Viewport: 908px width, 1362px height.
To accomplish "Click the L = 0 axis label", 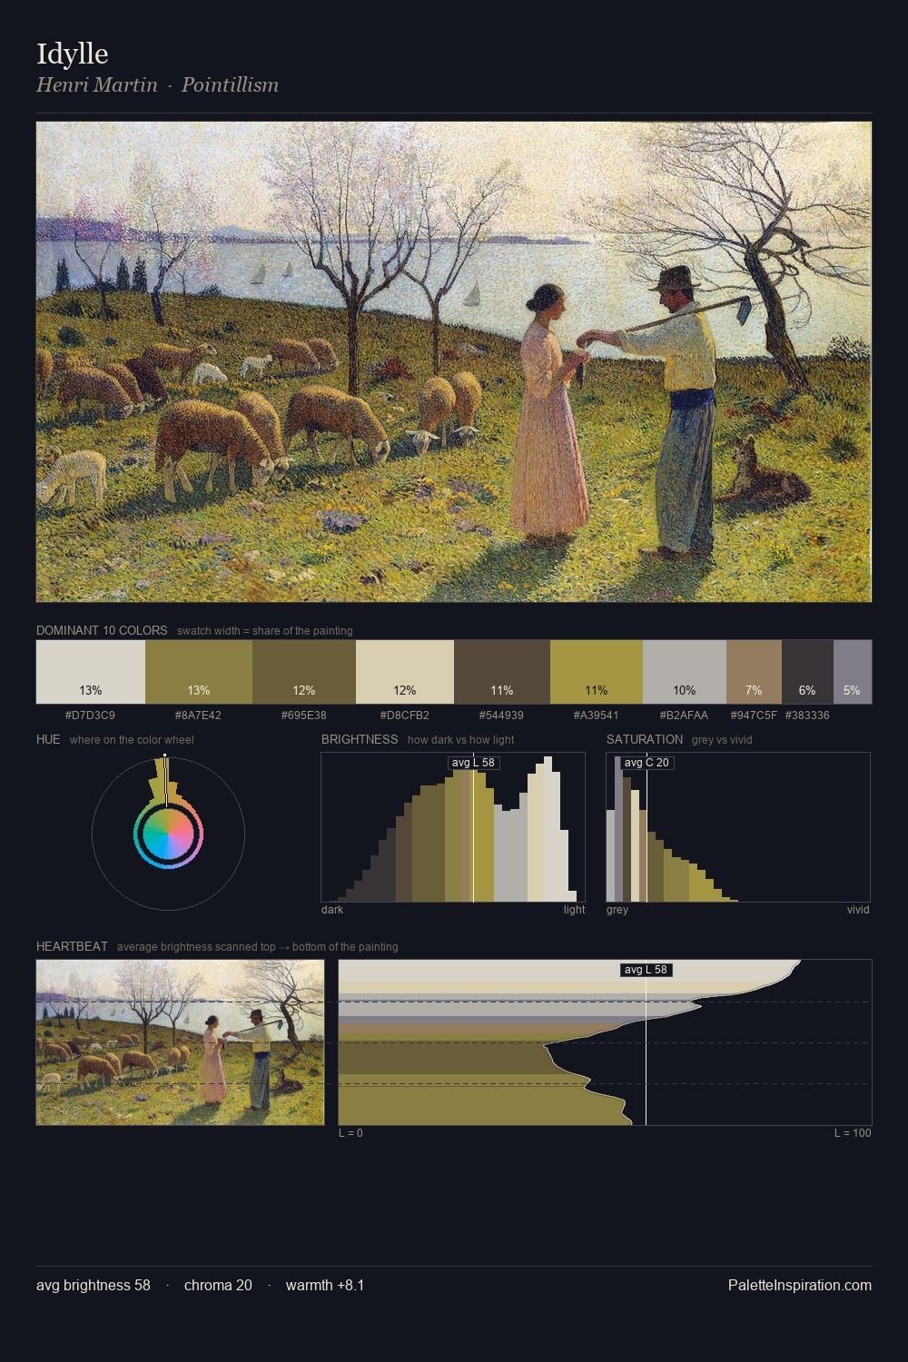I will click(350, 1133).
